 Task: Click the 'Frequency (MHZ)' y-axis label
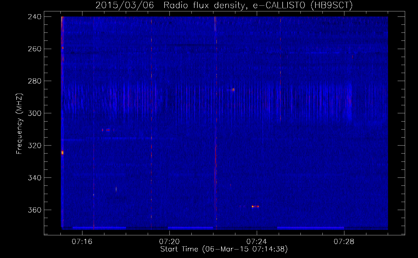click(19, 124)
